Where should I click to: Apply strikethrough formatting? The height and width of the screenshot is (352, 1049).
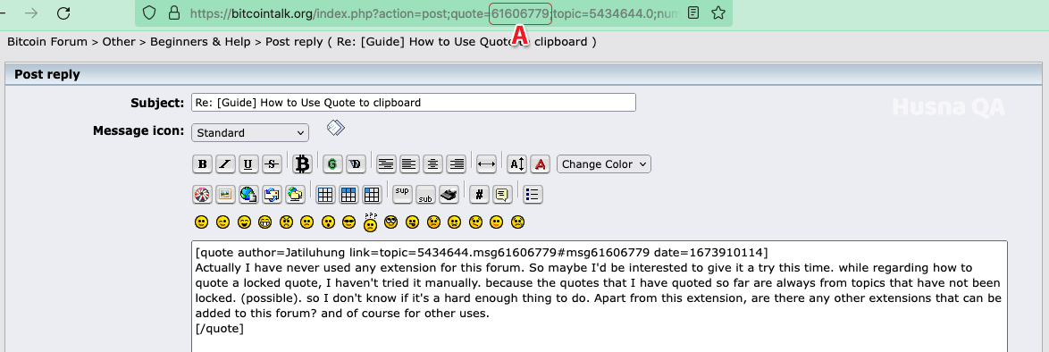click(271, 164)
